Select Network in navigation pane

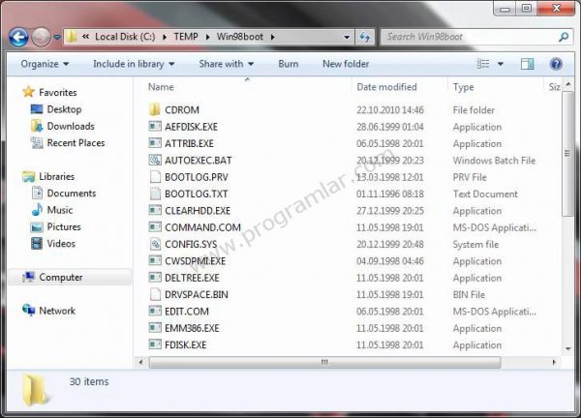tap(57, 311)
